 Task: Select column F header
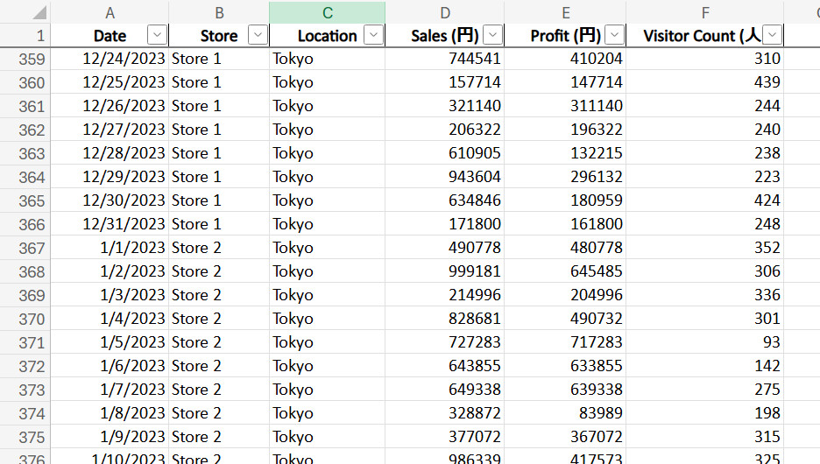(704, 12)
